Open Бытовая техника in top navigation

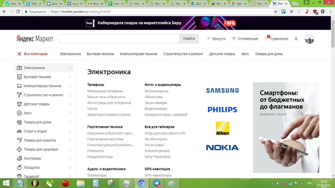(100, 54)
